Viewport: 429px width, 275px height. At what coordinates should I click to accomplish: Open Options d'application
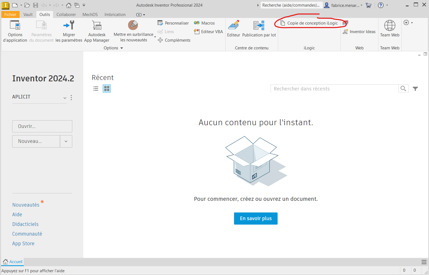pos(15,30)
